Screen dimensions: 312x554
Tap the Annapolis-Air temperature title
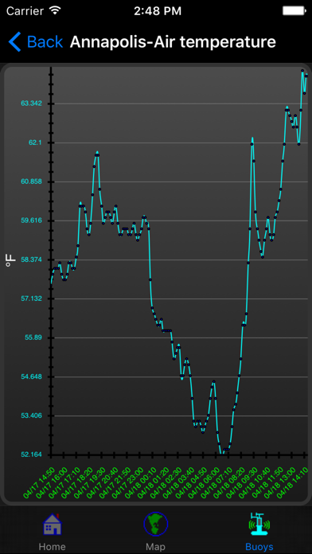click(x=173, y=42)
